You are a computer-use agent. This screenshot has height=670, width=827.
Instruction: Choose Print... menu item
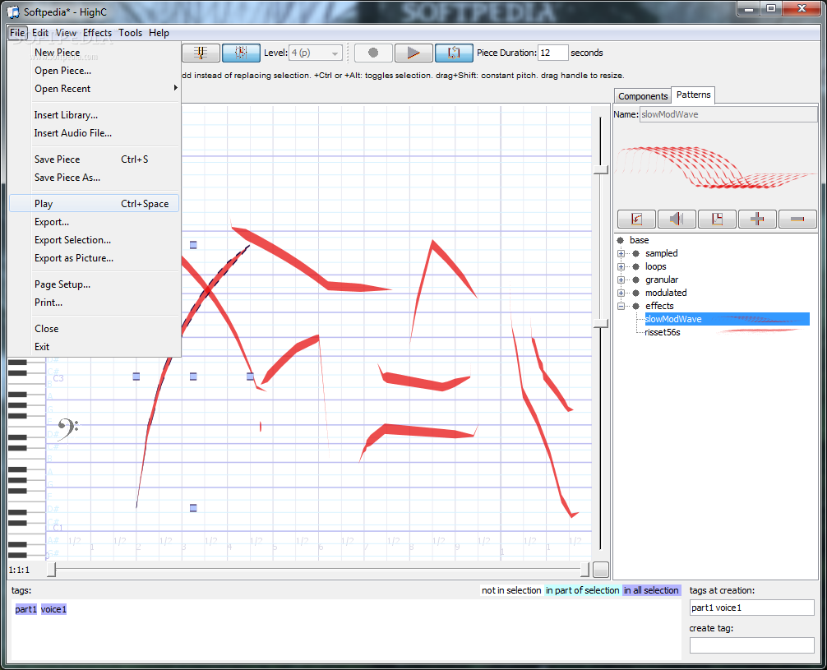(x=94, y=303)
